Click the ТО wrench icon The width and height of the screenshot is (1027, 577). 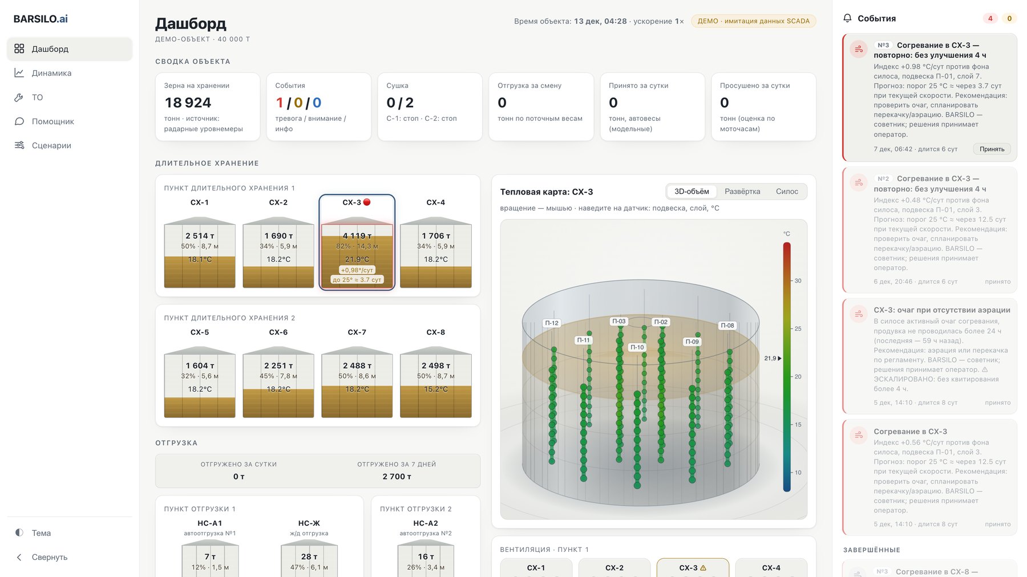point(19,97)
